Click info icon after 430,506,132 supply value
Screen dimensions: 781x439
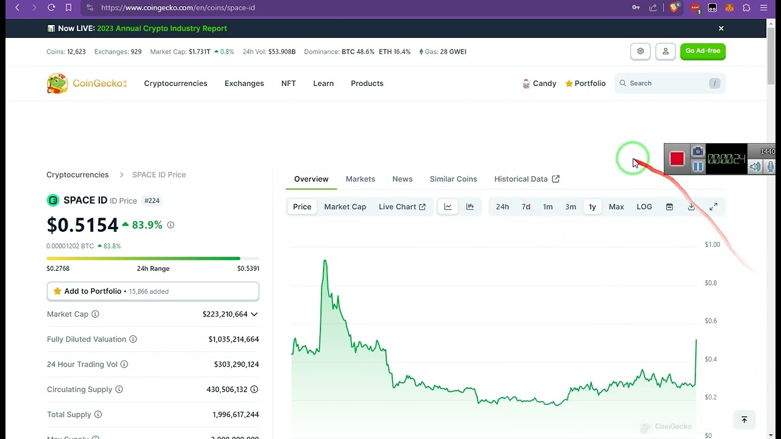[254, 389]
